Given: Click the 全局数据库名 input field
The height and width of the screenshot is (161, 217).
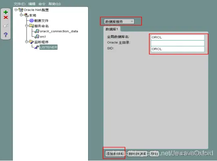Looking at the screenshot, I should pos(177,37).
